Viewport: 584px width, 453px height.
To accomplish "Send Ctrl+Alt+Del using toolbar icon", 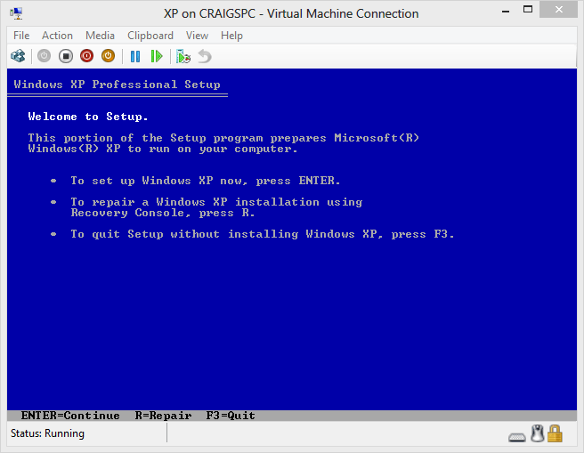I will click(18, 56).
